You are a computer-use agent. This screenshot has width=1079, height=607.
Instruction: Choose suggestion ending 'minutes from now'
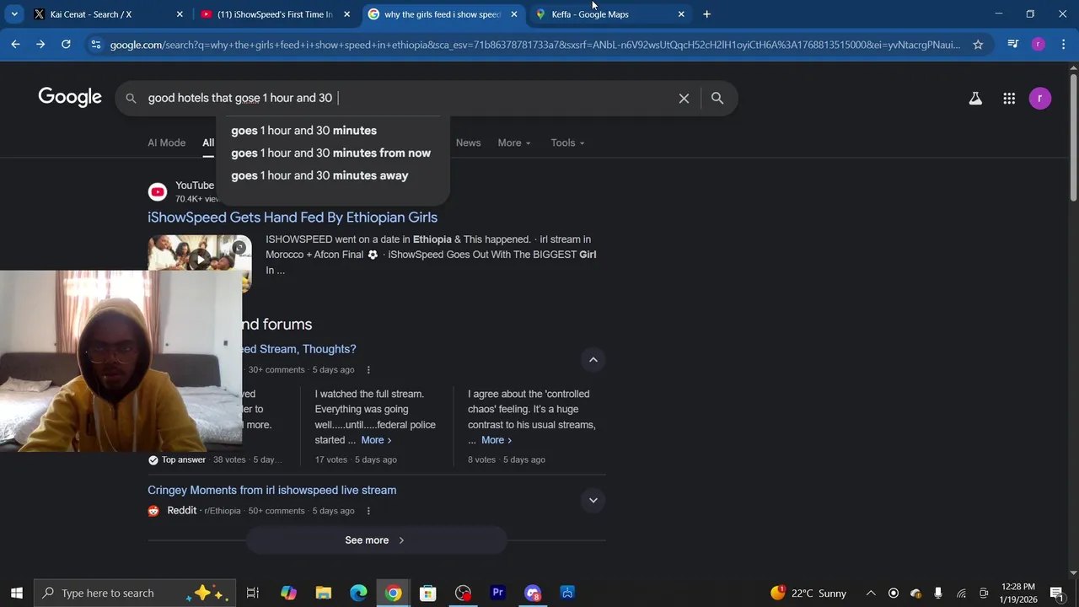(x=330, y=153)
